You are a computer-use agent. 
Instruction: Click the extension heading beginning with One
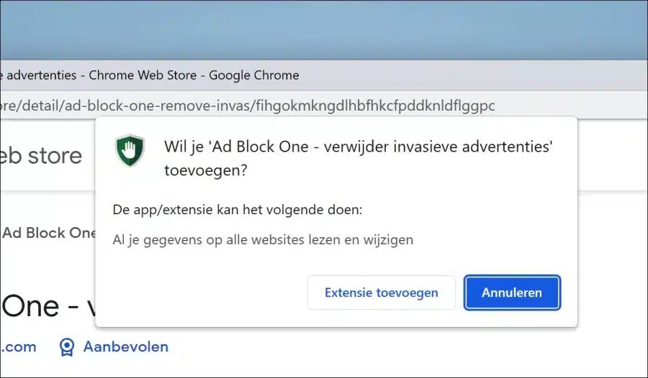[48, 306]
